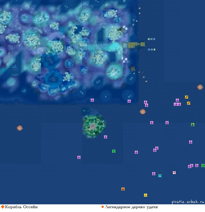Click purple triangle marker nearest green crosshair marker
The height and width of the screenshot is (212, 205).
point(197,166)
